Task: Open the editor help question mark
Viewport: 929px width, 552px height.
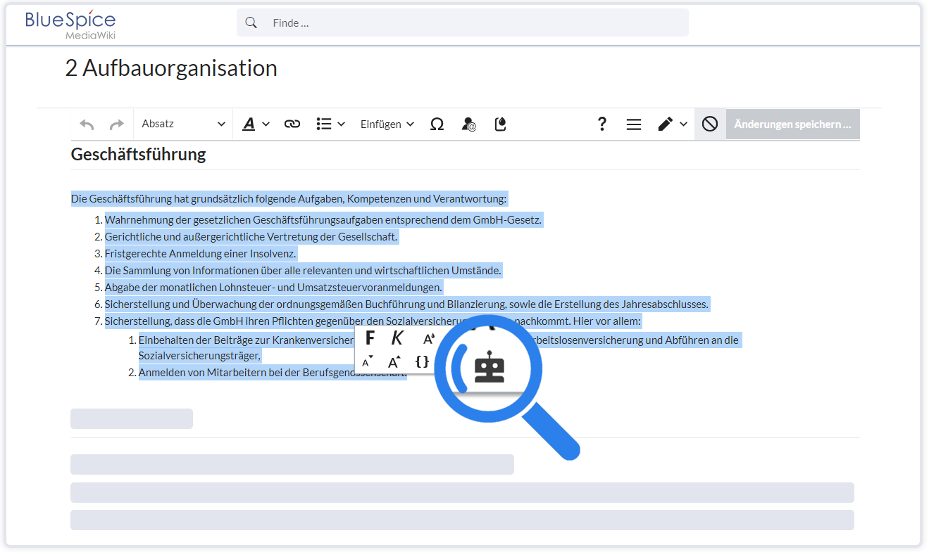Action: click(601, 124)
